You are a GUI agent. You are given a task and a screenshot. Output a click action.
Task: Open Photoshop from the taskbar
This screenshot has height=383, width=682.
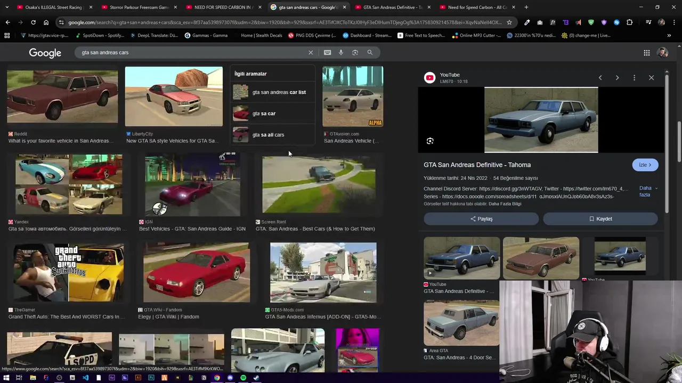(151, 378)
